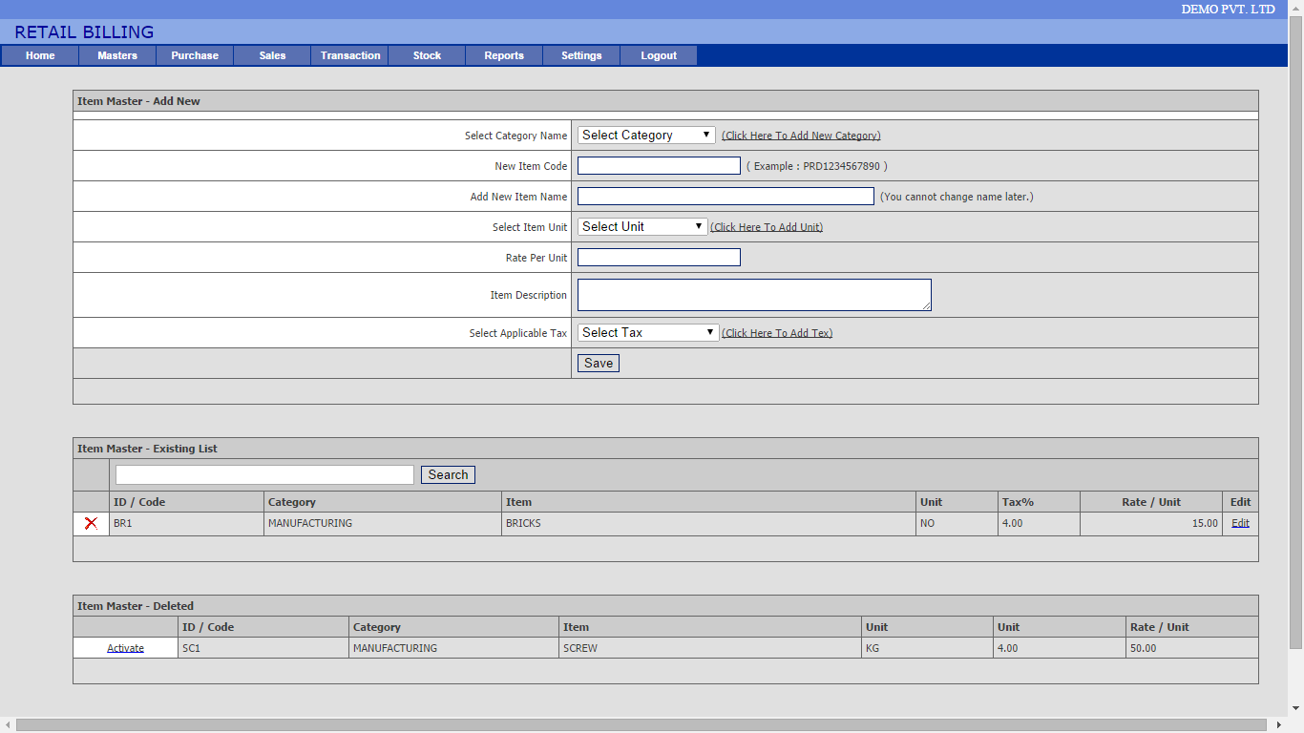Open the Masters menu

tap(117, 55)
